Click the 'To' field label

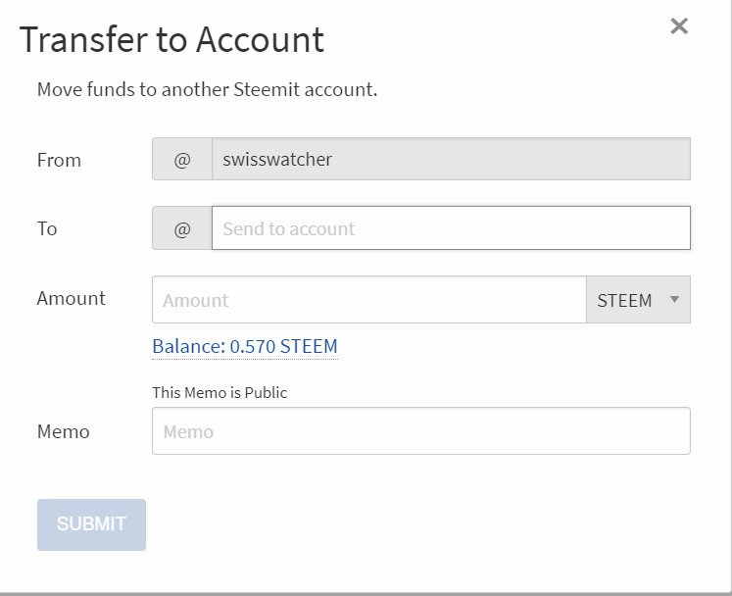[x=47, y=228]
